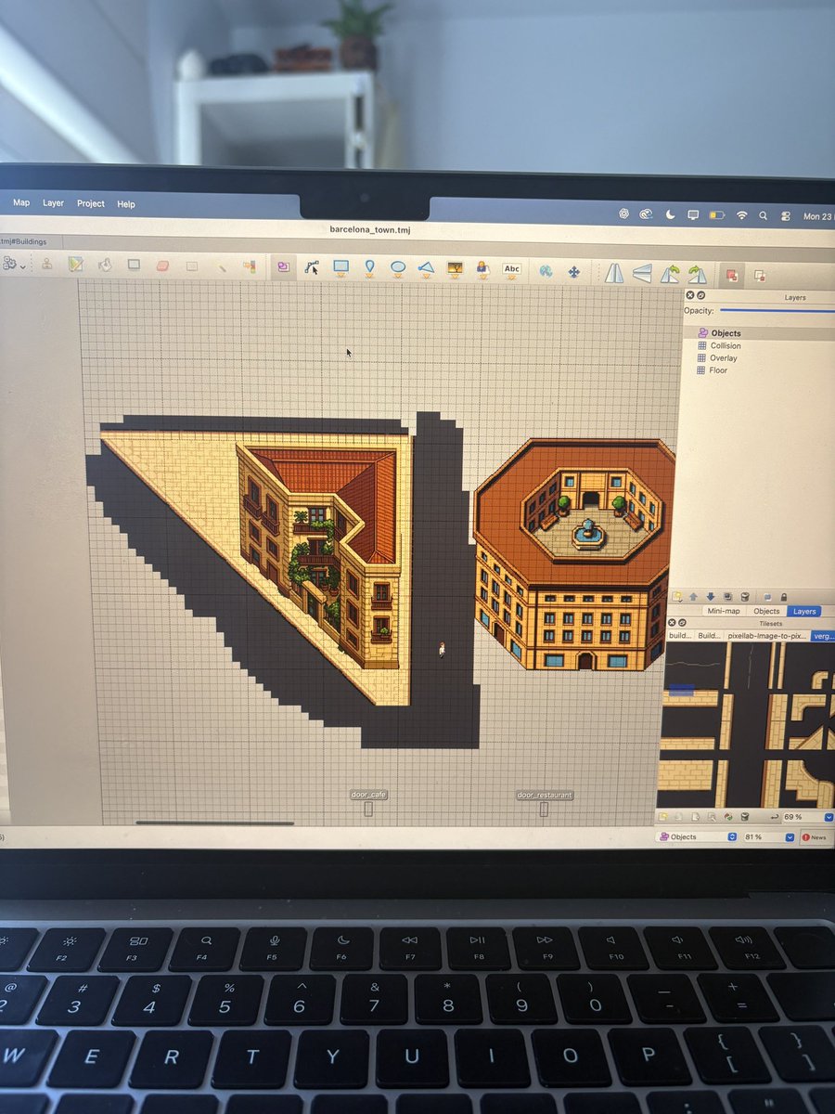
Task: Pick the Insert Tile tool
Action: coord(455,269)
